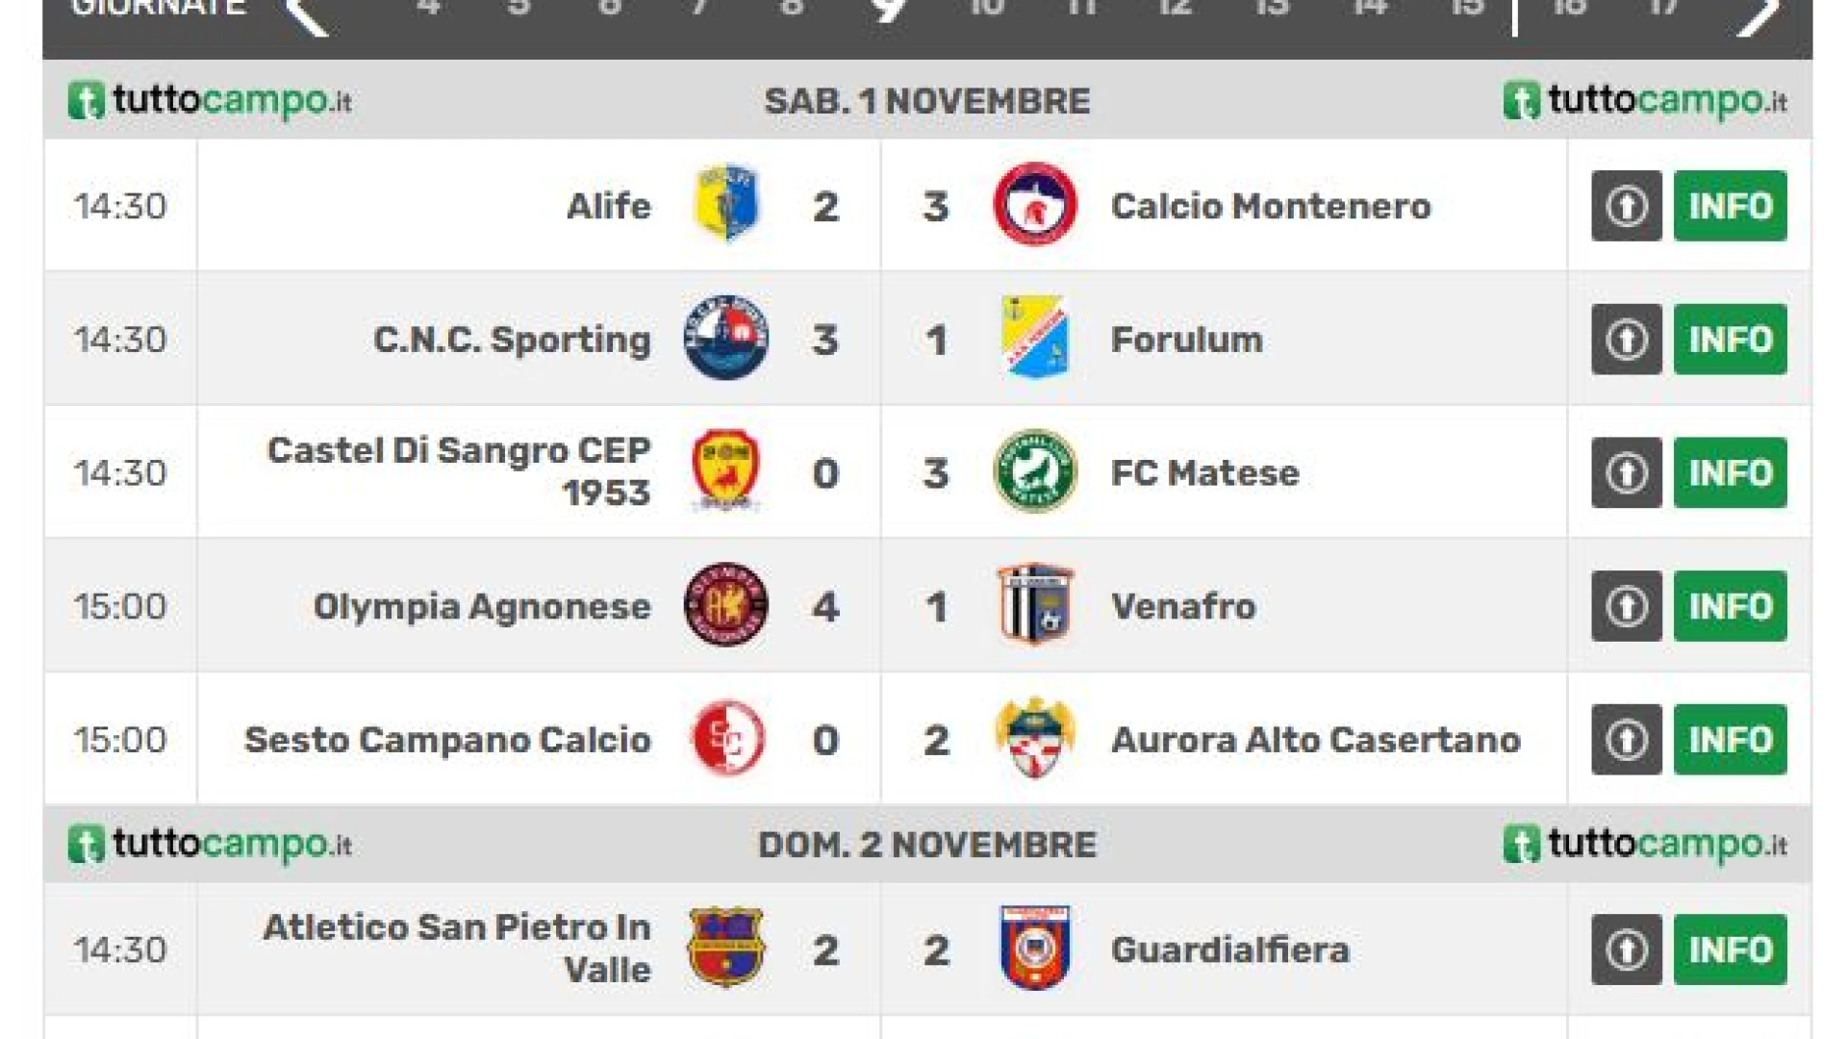Select matchday 10 tab

(x=986, y=8)
